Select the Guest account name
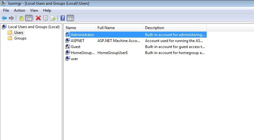Screen dimensions: 254x140 pyautogui.click(x=76, y=46)
